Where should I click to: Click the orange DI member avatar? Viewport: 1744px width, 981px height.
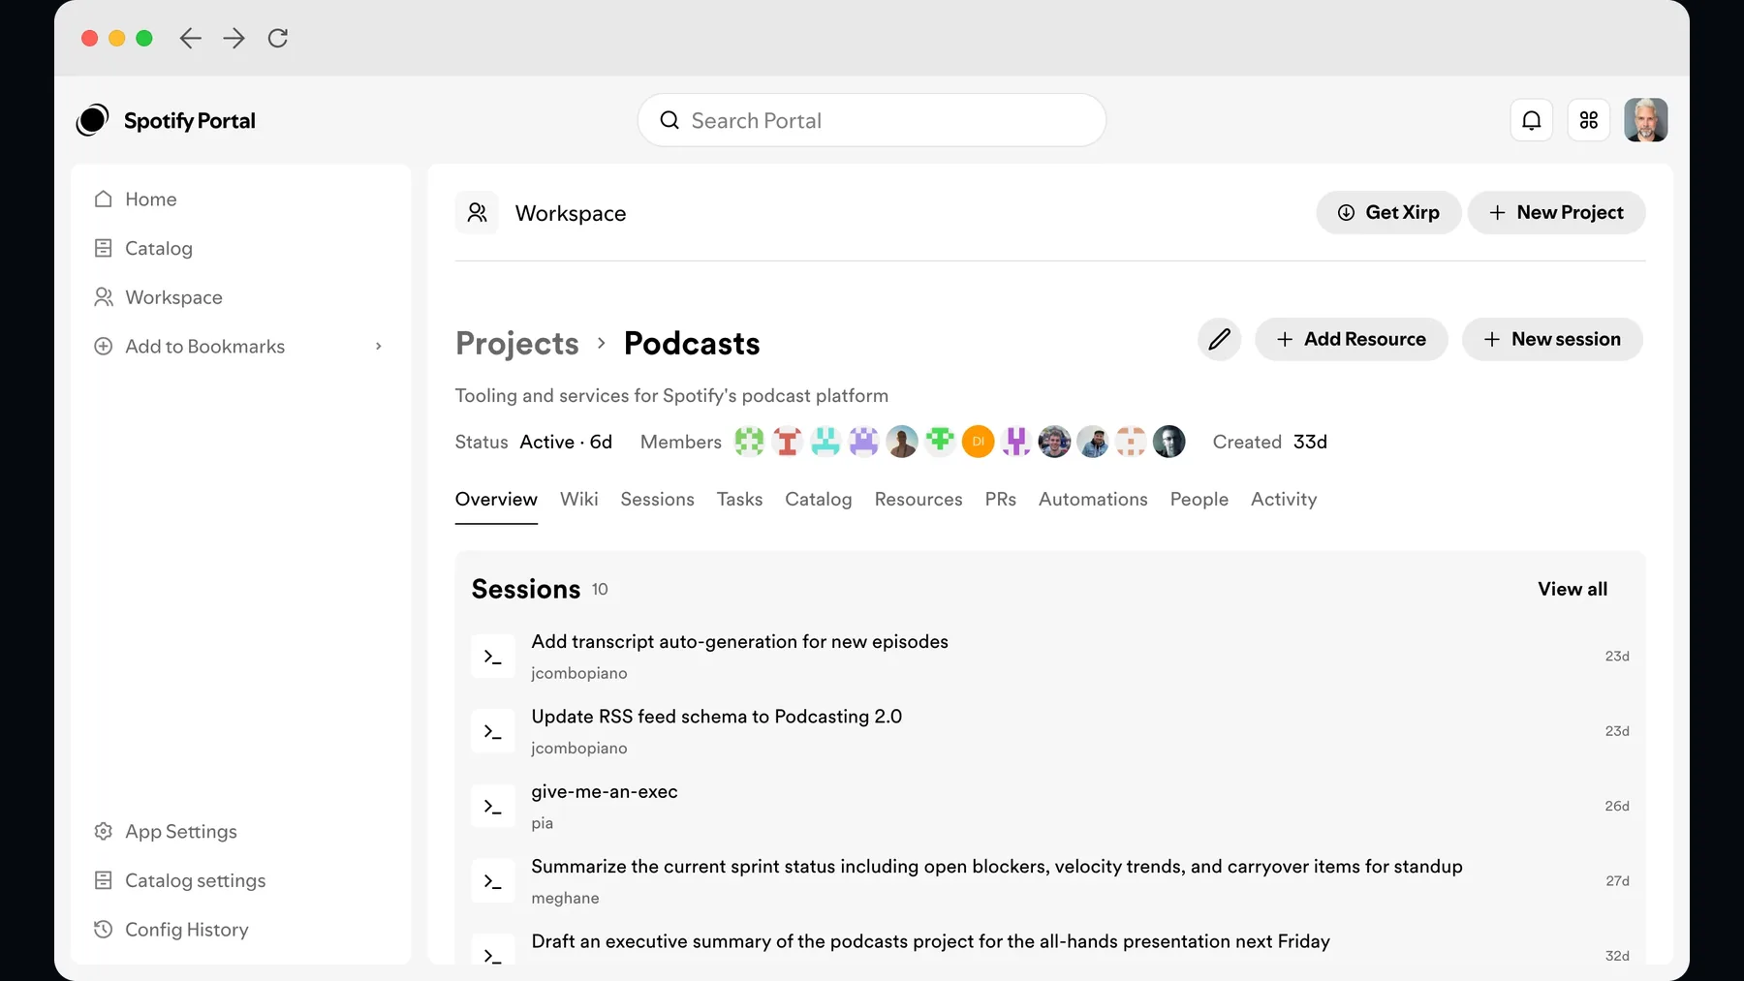pyautogui.click(x=979, y=443)
